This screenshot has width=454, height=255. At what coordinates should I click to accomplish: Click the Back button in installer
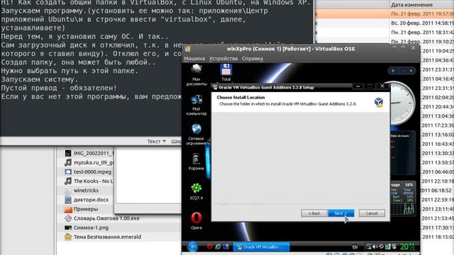pos(314,213)
